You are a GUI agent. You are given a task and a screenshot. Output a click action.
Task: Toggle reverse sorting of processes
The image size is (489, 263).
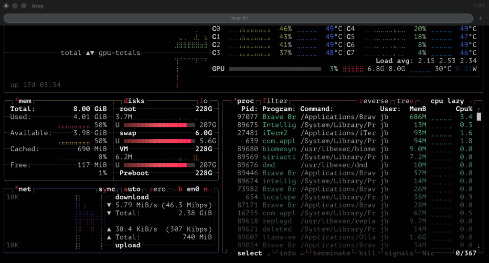pyautogui.click(x=373, y=101)
